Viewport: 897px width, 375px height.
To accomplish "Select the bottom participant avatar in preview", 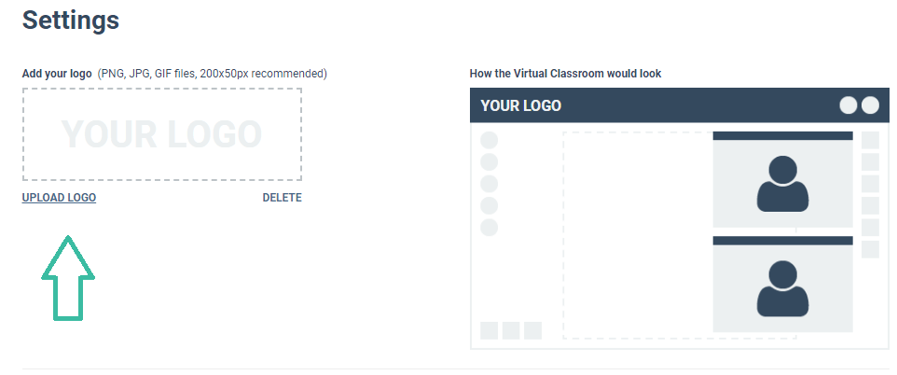I will tap(782, 288).
